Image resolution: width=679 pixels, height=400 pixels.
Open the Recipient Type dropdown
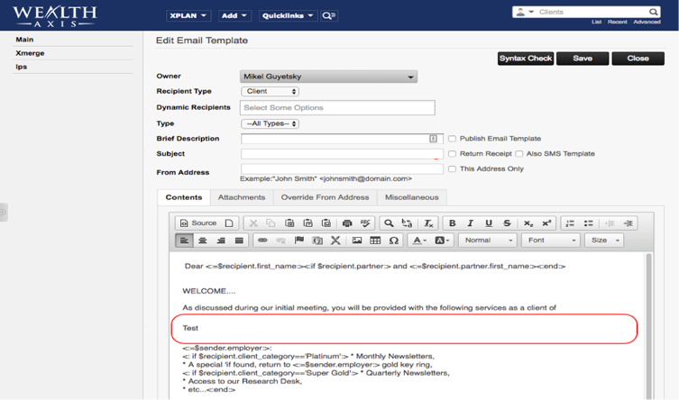pos(271,91)
